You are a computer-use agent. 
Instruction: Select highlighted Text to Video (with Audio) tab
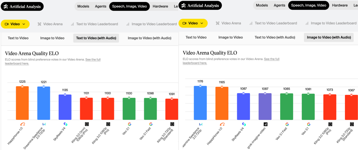pos(96,38)
